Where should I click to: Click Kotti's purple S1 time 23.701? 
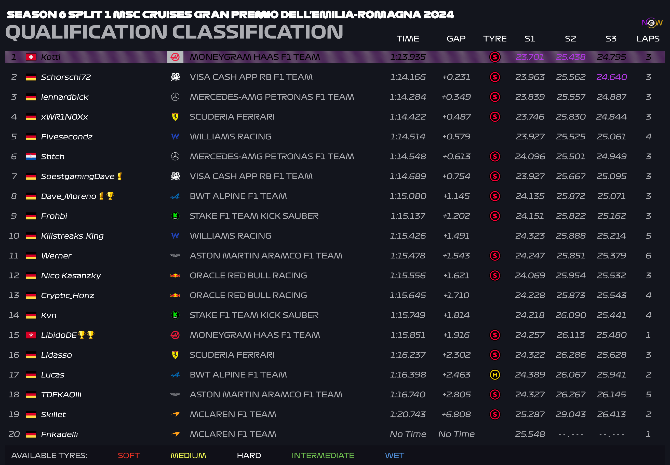530,57
